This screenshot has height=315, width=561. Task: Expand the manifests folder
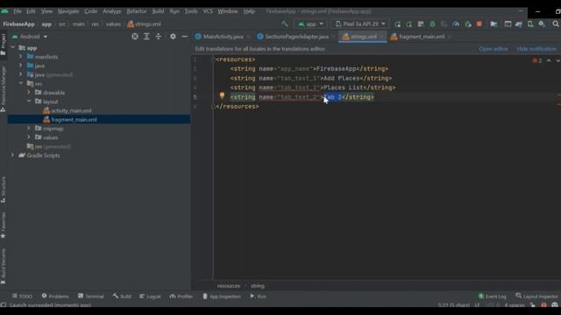21,56
